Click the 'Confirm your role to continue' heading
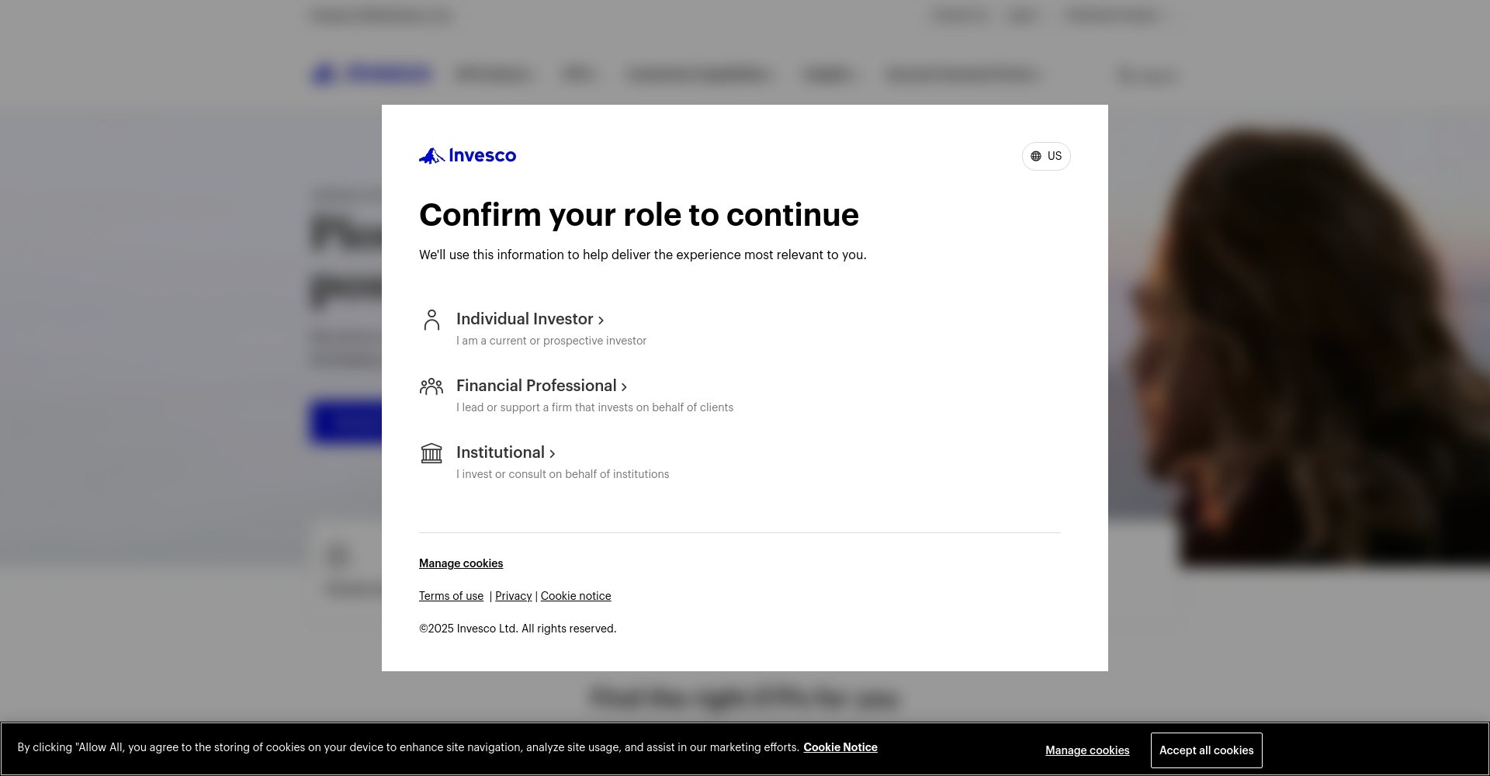This screenshot has height=776, width=1490. pyautogui.click(x=639, y=215)
